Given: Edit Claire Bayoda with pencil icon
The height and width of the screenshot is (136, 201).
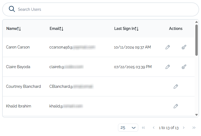Looking at the screenshot, I should (x=168, y=67).
